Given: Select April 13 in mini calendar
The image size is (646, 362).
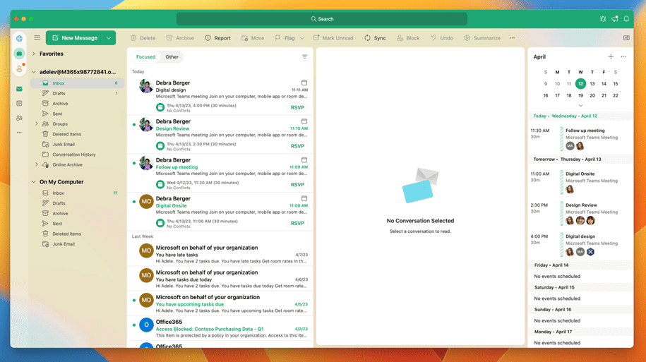Looking at the screenshot, I should 592,83.
